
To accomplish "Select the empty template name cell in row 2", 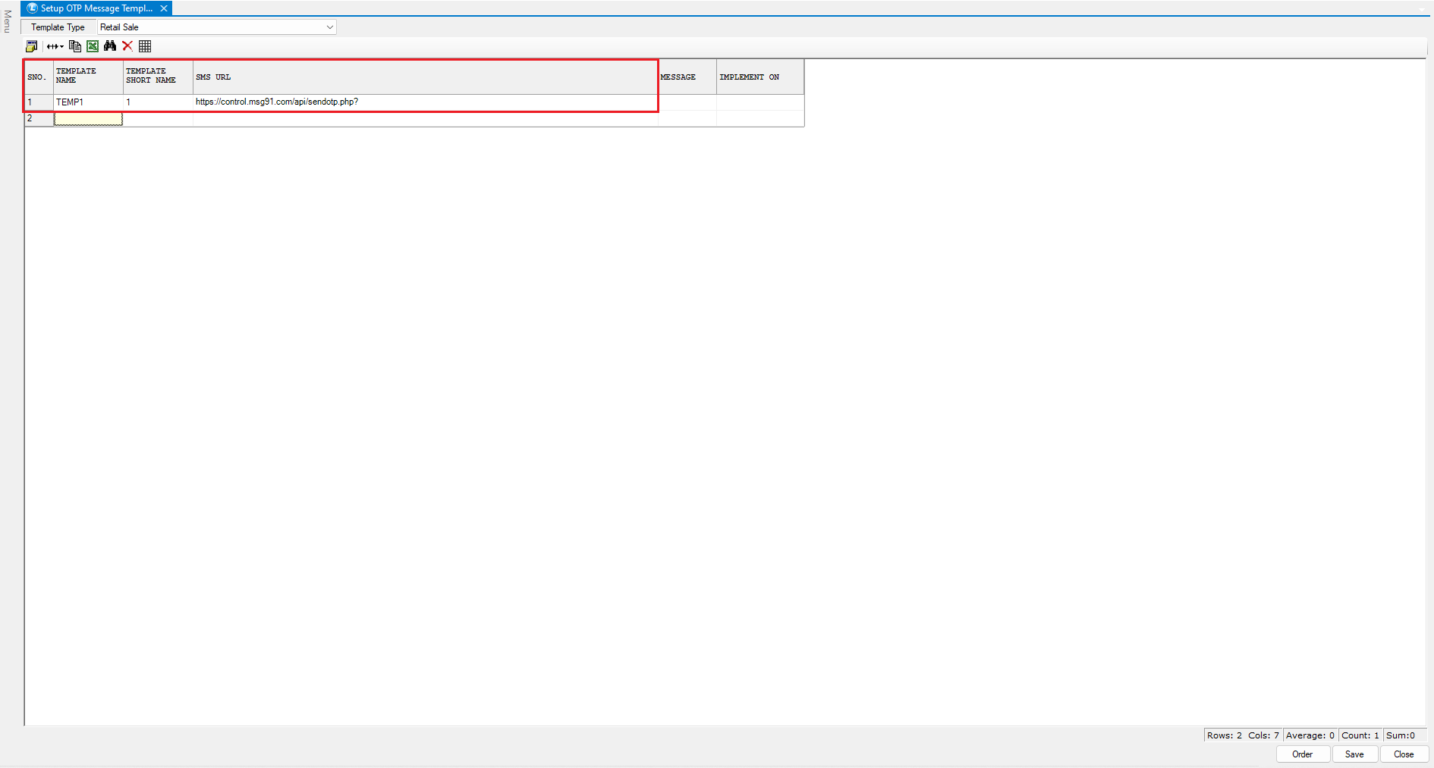I will click(x=87, y=119).
